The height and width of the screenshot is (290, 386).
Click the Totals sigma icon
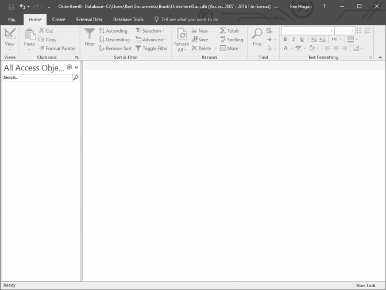(223, 31)
